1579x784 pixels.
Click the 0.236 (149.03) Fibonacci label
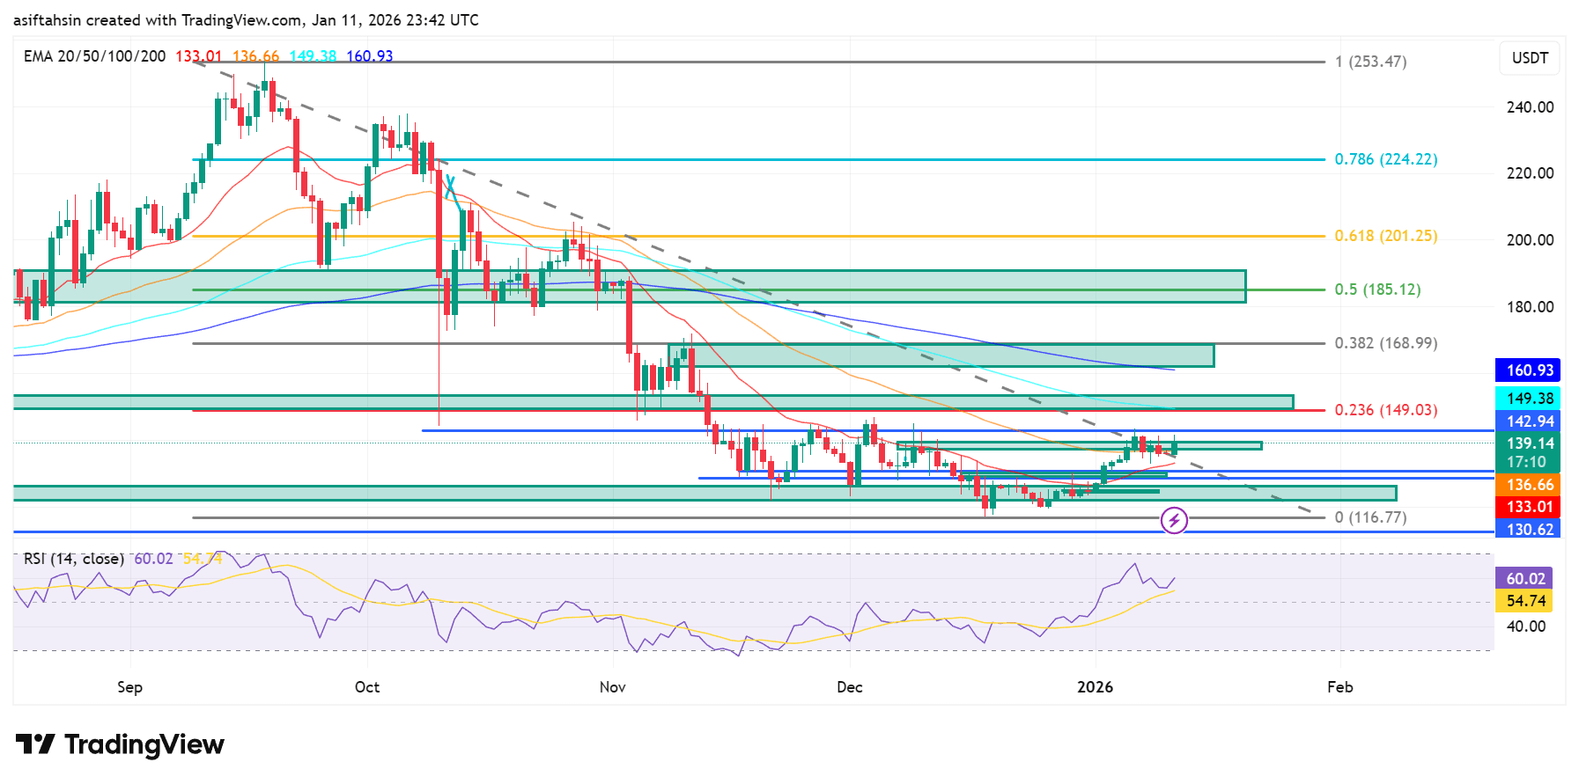pos(1385,410)
